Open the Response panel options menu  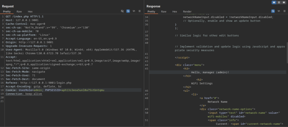click(284, 11)
